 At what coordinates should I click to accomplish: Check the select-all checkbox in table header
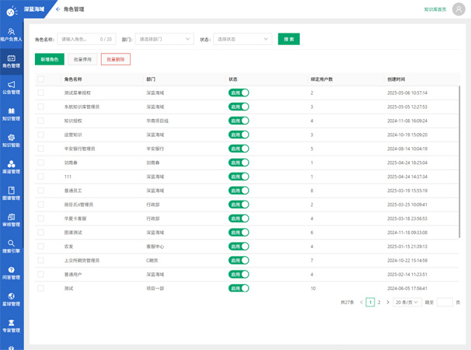point(40,79)
